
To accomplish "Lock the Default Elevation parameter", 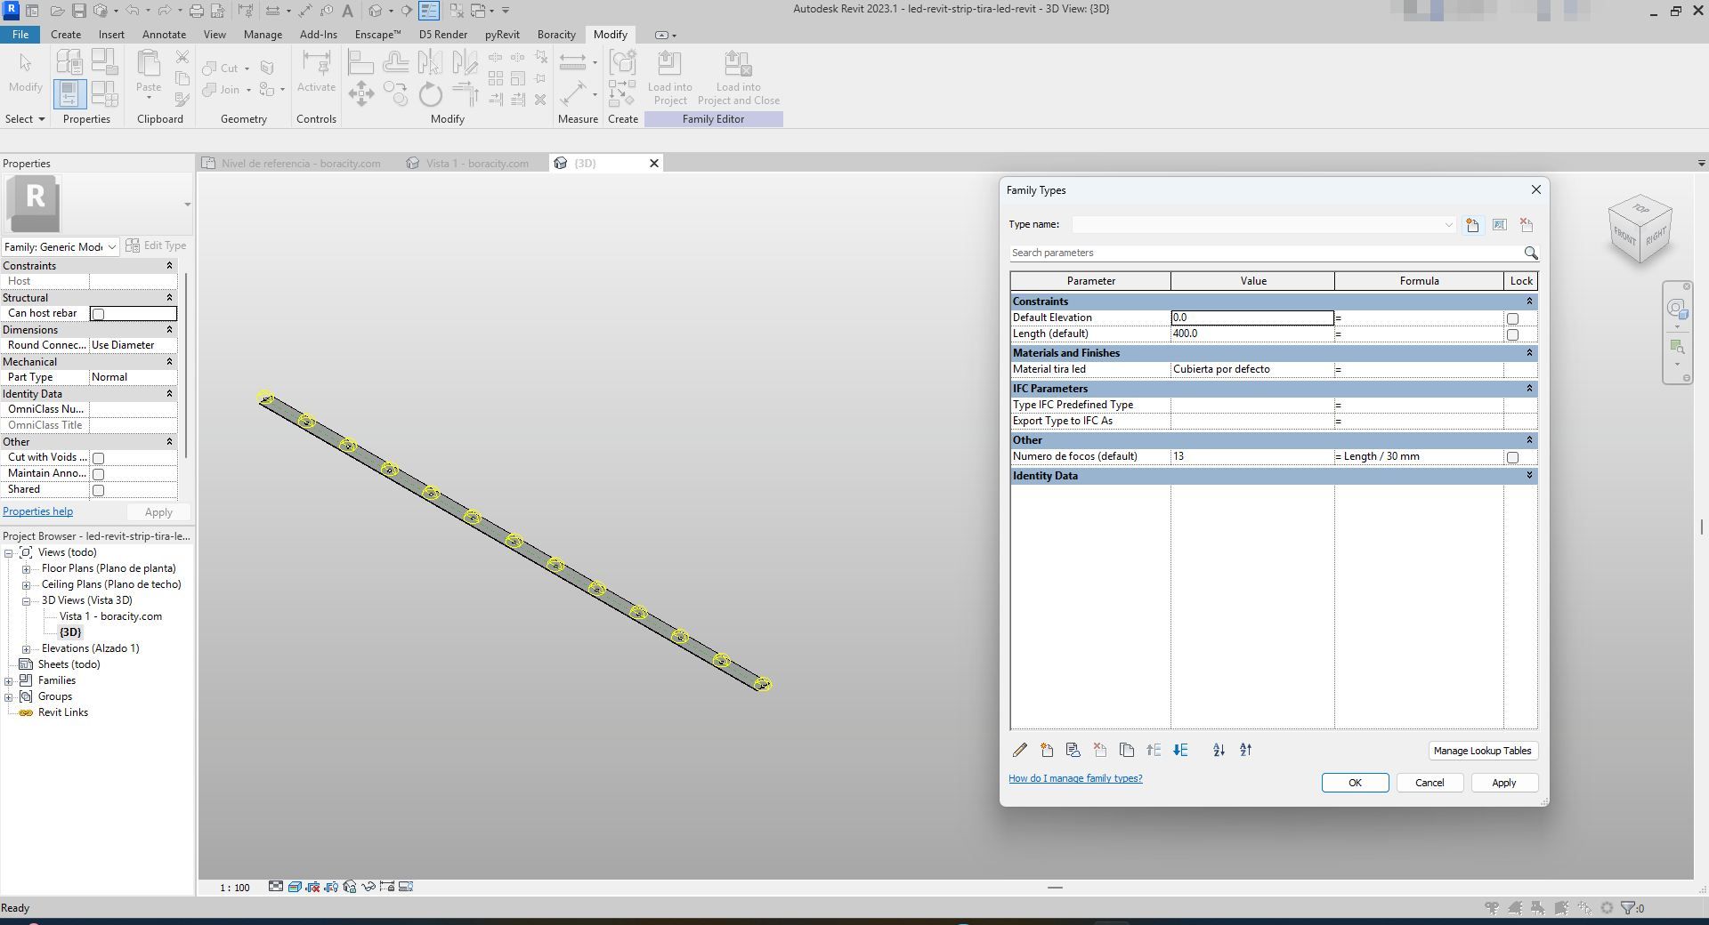I will tap(1512, 318).
